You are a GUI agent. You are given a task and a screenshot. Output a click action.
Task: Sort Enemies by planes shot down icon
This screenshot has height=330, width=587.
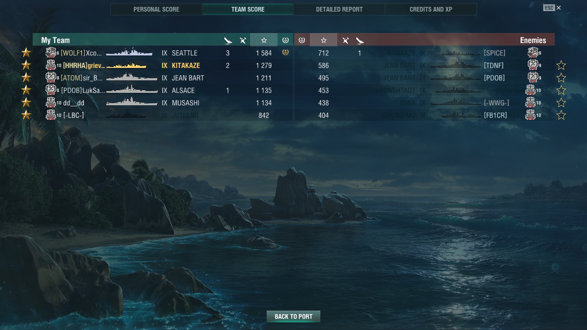tap(345, 40)
